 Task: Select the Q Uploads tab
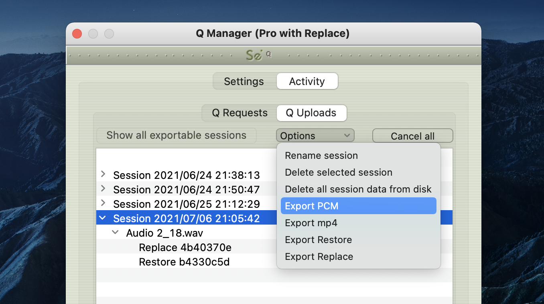tap(311, 113)
